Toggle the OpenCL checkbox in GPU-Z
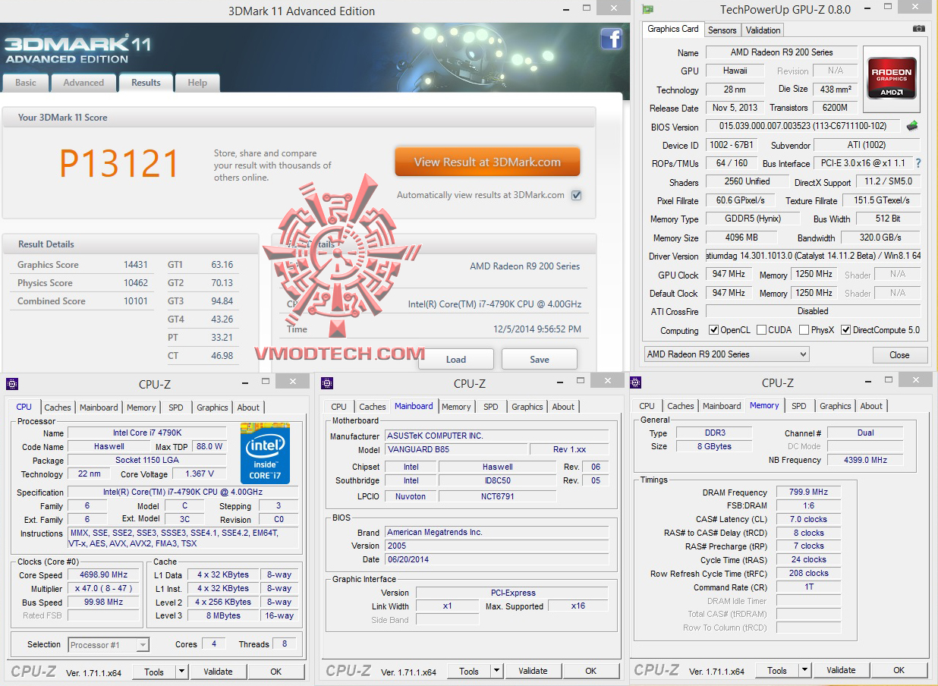This screenshot has height=686, width=938. (x=713, y=330)
